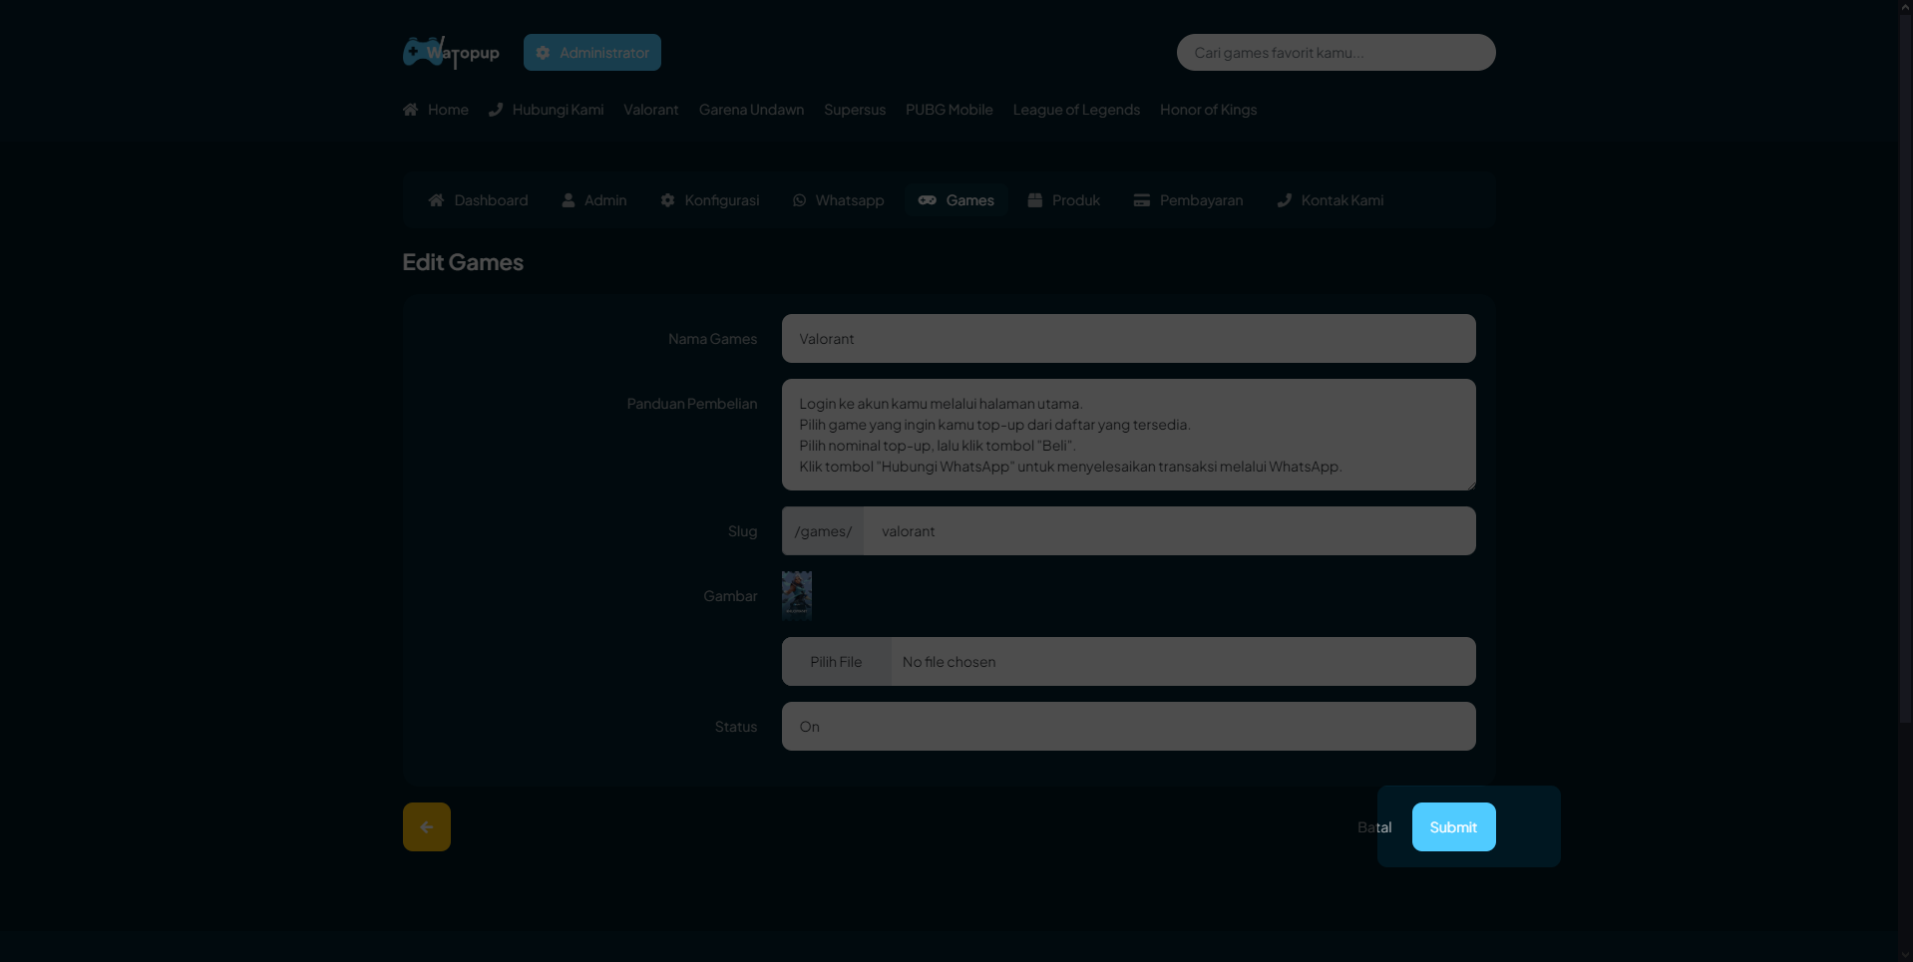Open the Status dropdown showing On

click(x=1128, y=727)
